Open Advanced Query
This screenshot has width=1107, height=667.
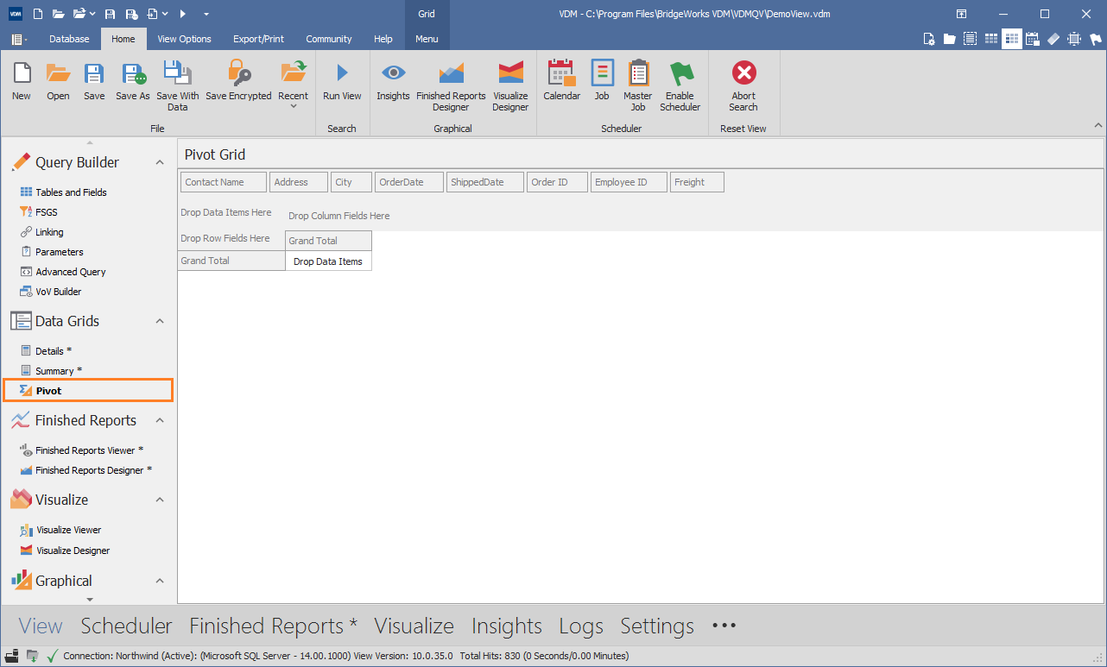pos(70,272)
